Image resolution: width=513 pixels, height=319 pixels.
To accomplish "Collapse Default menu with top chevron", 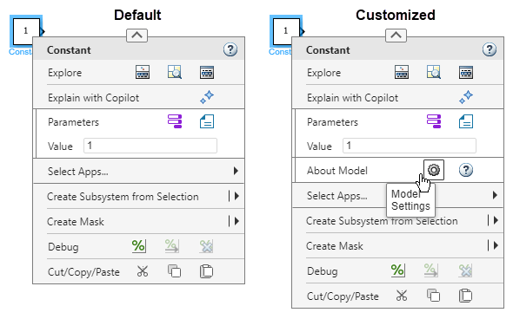I will point(137,36).
